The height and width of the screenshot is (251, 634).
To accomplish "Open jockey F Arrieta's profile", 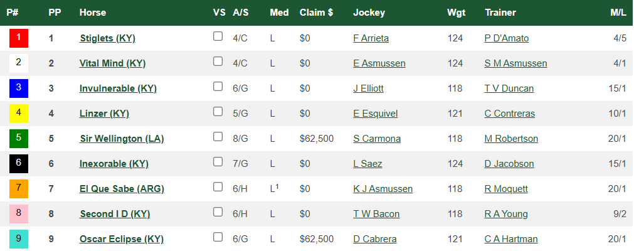I will click(371, 38).
